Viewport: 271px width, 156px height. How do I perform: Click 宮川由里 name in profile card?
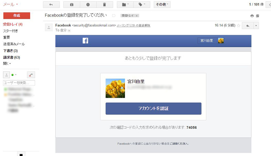pyautogui.click(x=136, y=82)
